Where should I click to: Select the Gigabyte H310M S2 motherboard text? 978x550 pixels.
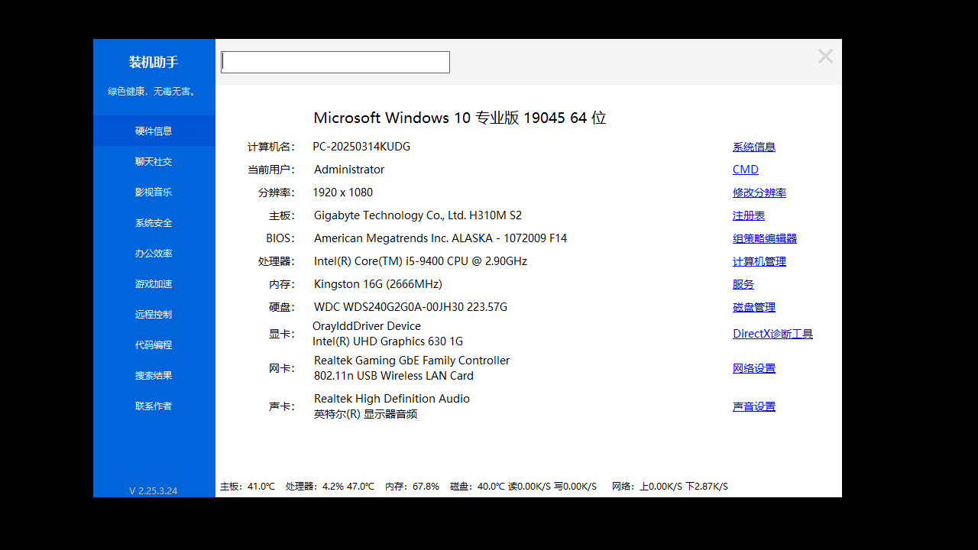418,215
